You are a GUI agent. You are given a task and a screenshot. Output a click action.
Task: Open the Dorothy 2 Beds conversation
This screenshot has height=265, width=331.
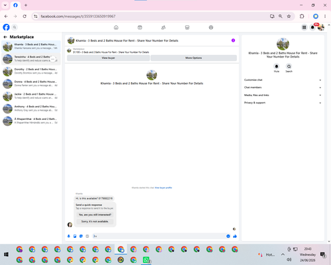tap(31, 71)
